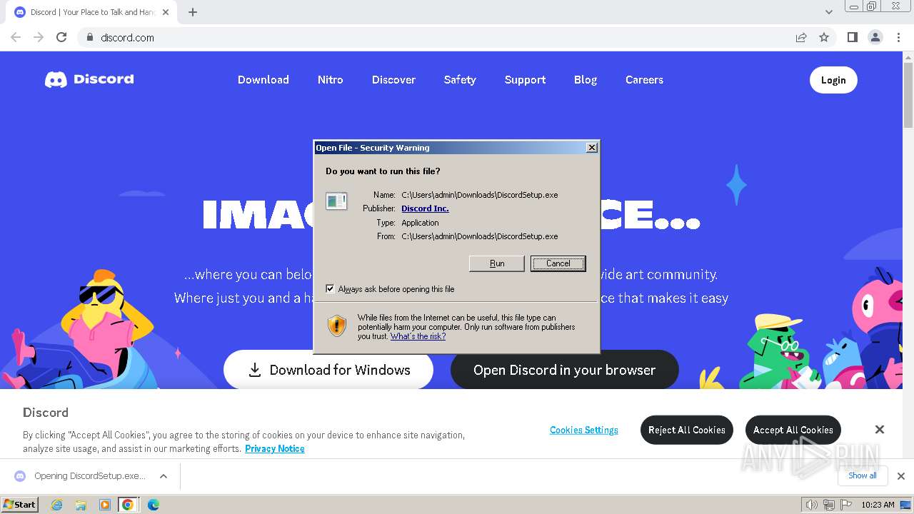Click the padlock site info icon
The image size is (914, 514).
[89, 37]
